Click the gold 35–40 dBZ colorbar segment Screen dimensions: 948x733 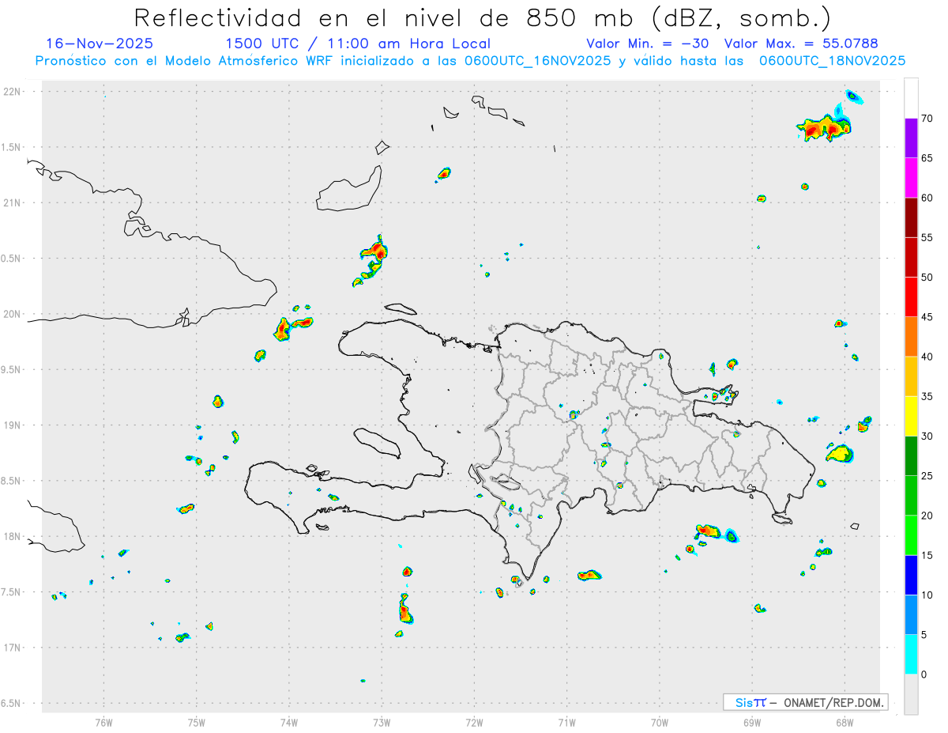click(911, 376)
